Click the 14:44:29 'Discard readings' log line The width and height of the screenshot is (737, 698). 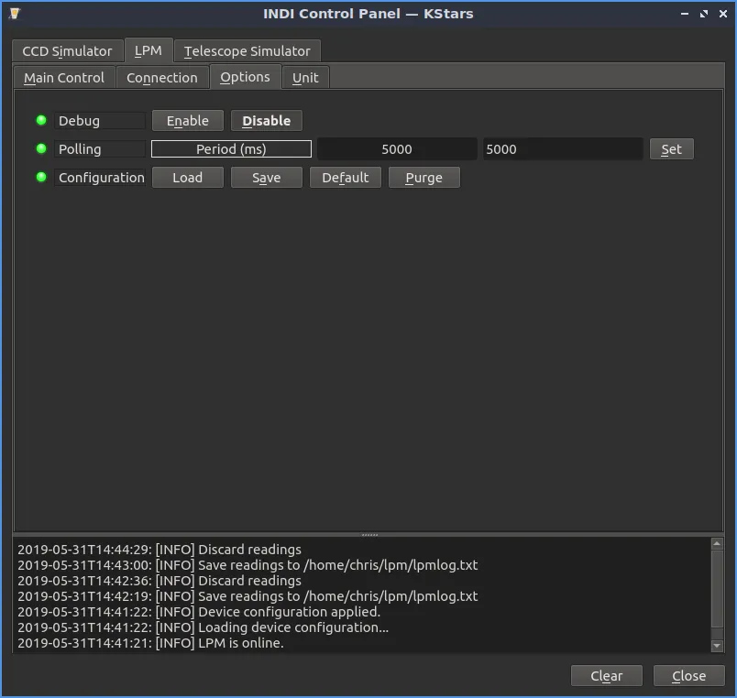click(x=159, y=549)
